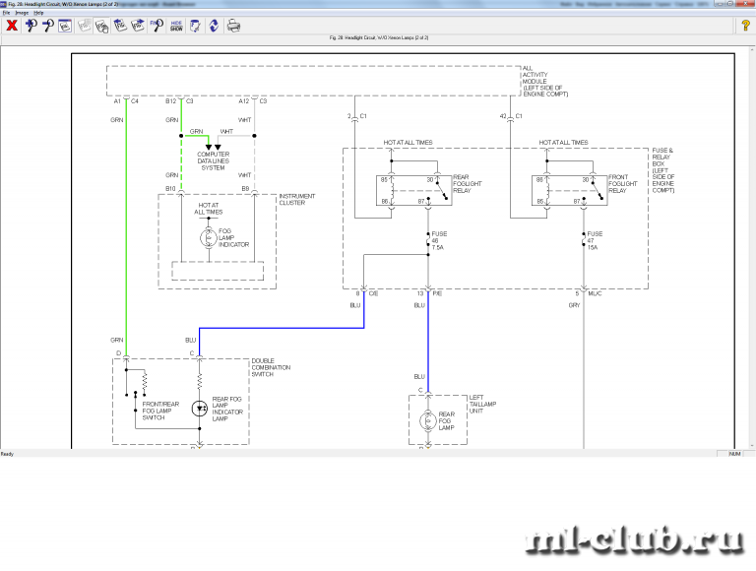This screenshot has width=756, height=571.
Task: Zoom out with the second magnifier icon
Action: pos(46,26)
